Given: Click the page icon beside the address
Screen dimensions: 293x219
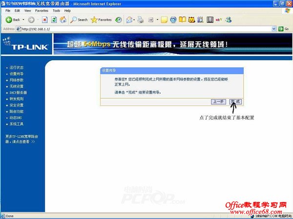Looking at the screenshot, I should (x=19, y=29).
